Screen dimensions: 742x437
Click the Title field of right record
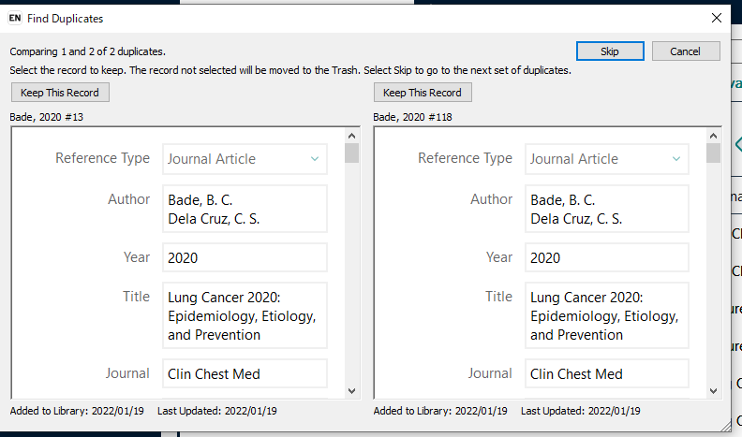[607, 315]
